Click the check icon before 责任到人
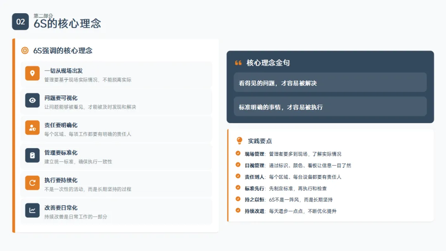 (x=238, y=176)
